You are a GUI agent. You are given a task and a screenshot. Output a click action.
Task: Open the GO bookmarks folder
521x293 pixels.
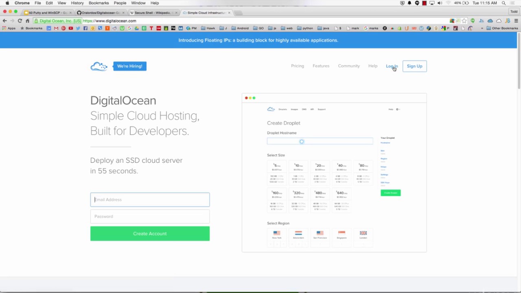click(258, 28)
